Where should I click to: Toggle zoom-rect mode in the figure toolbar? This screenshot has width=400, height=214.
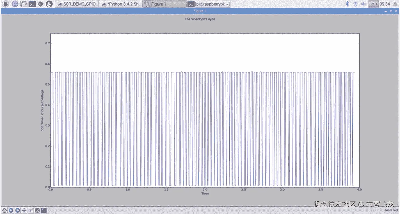[44, 210]
